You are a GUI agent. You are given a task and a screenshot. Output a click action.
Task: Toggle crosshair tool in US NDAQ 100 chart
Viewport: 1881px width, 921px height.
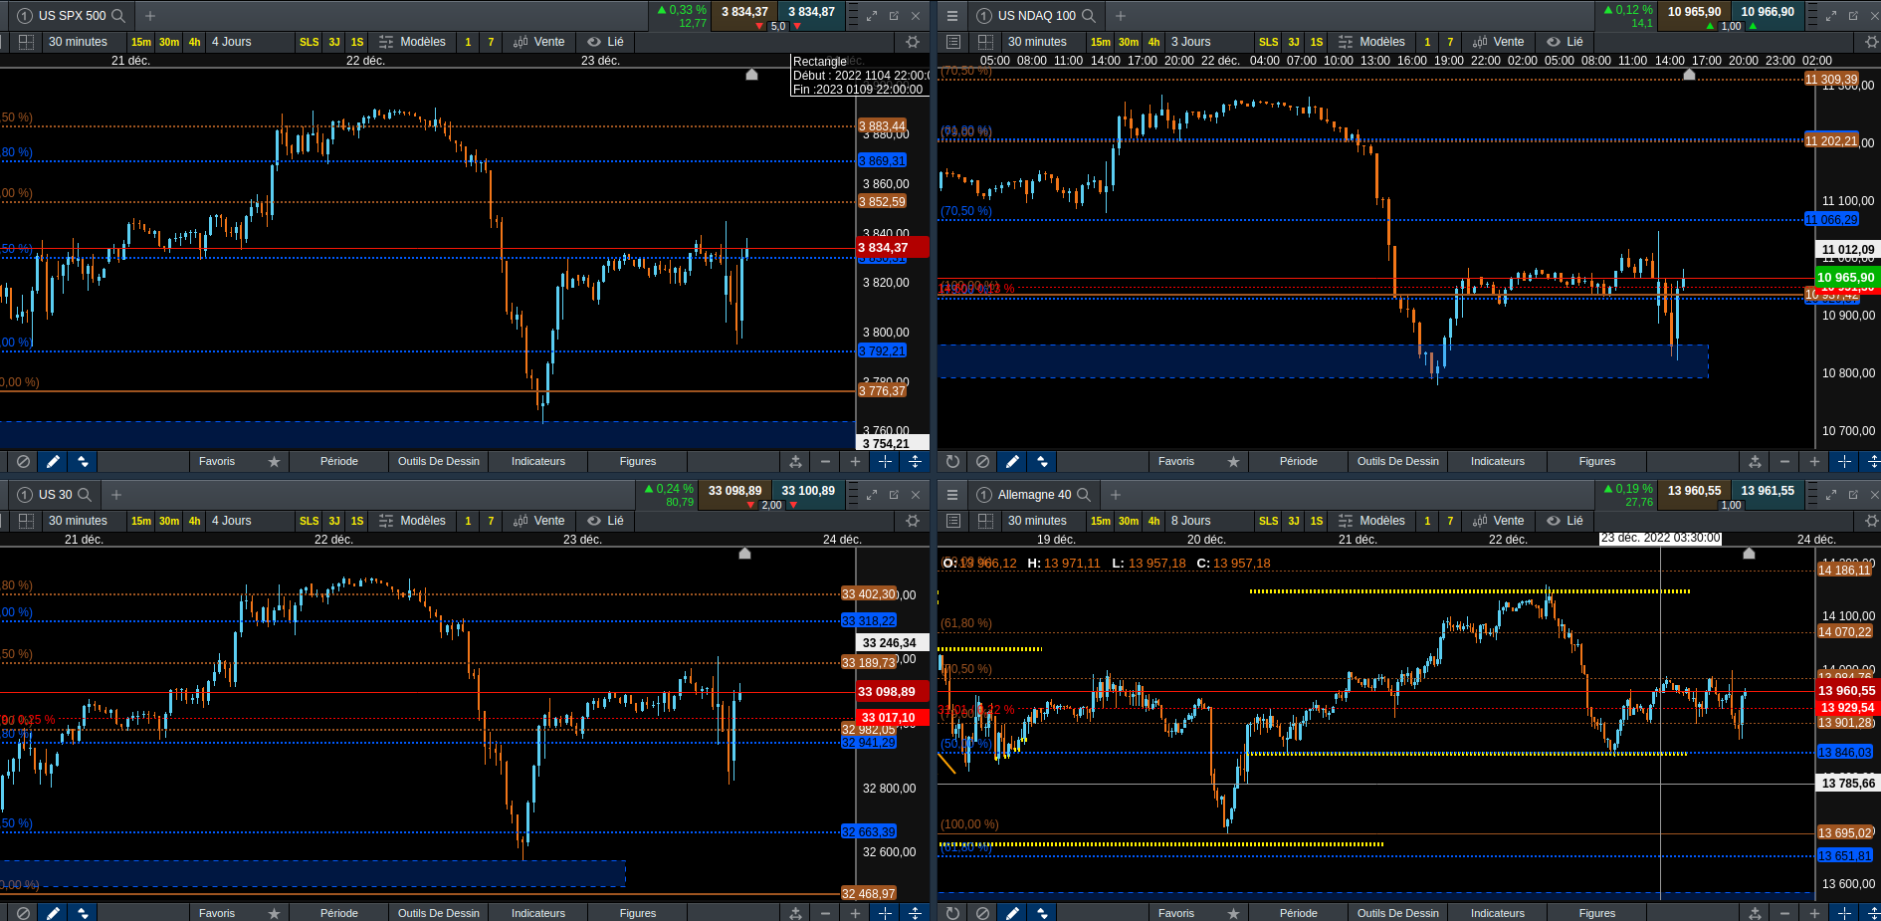(1844, 461)
